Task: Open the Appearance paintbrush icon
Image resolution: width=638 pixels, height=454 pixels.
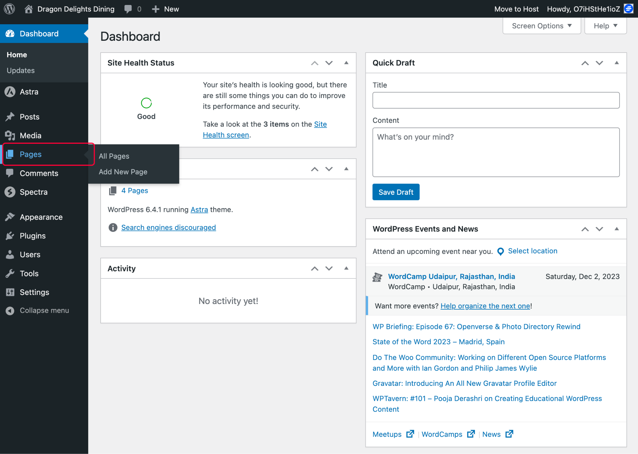Action: pyautogui.click(x=10, y=217)
